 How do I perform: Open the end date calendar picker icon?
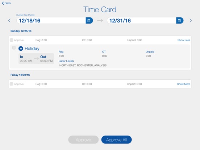pos(180,21)
